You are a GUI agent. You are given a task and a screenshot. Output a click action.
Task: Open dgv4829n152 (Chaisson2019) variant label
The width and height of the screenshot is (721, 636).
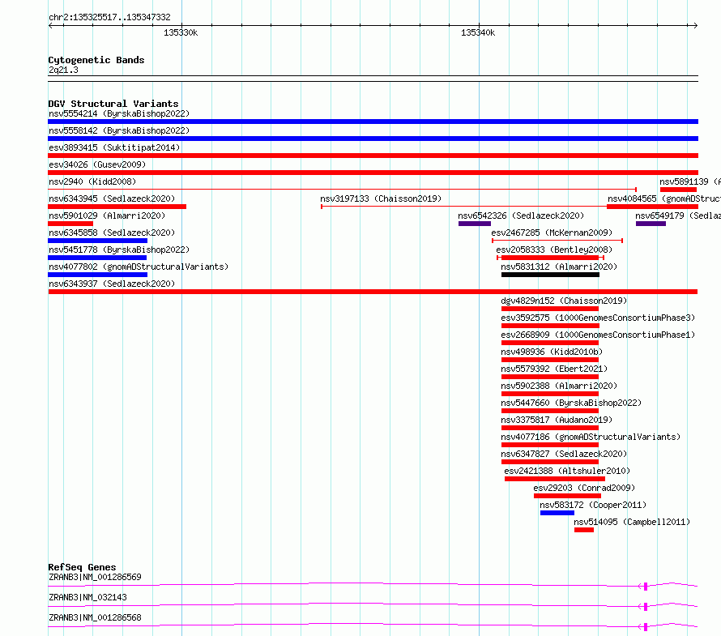(564, 301)
